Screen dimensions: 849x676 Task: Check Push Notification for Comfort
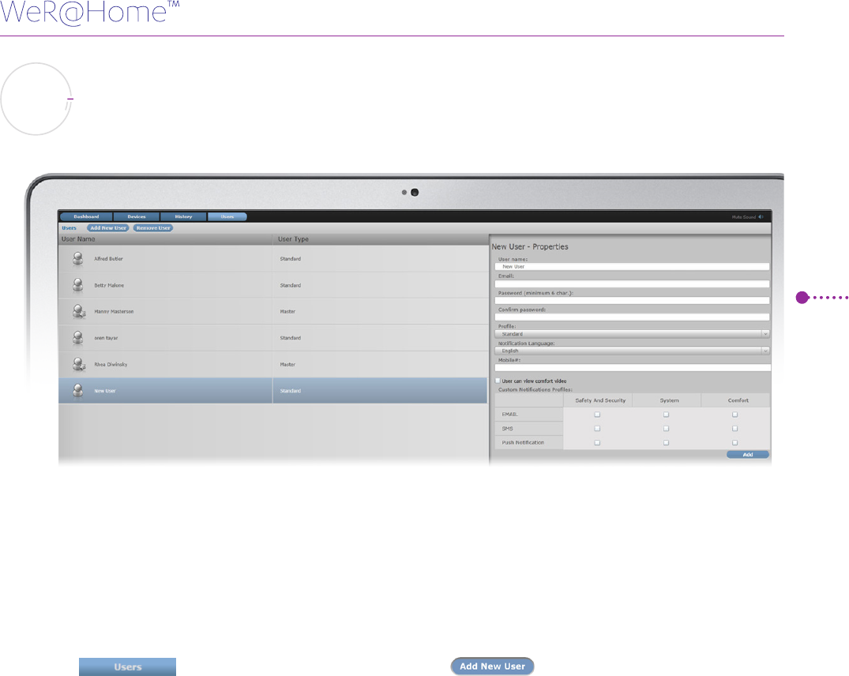click(x=734, y=443)
